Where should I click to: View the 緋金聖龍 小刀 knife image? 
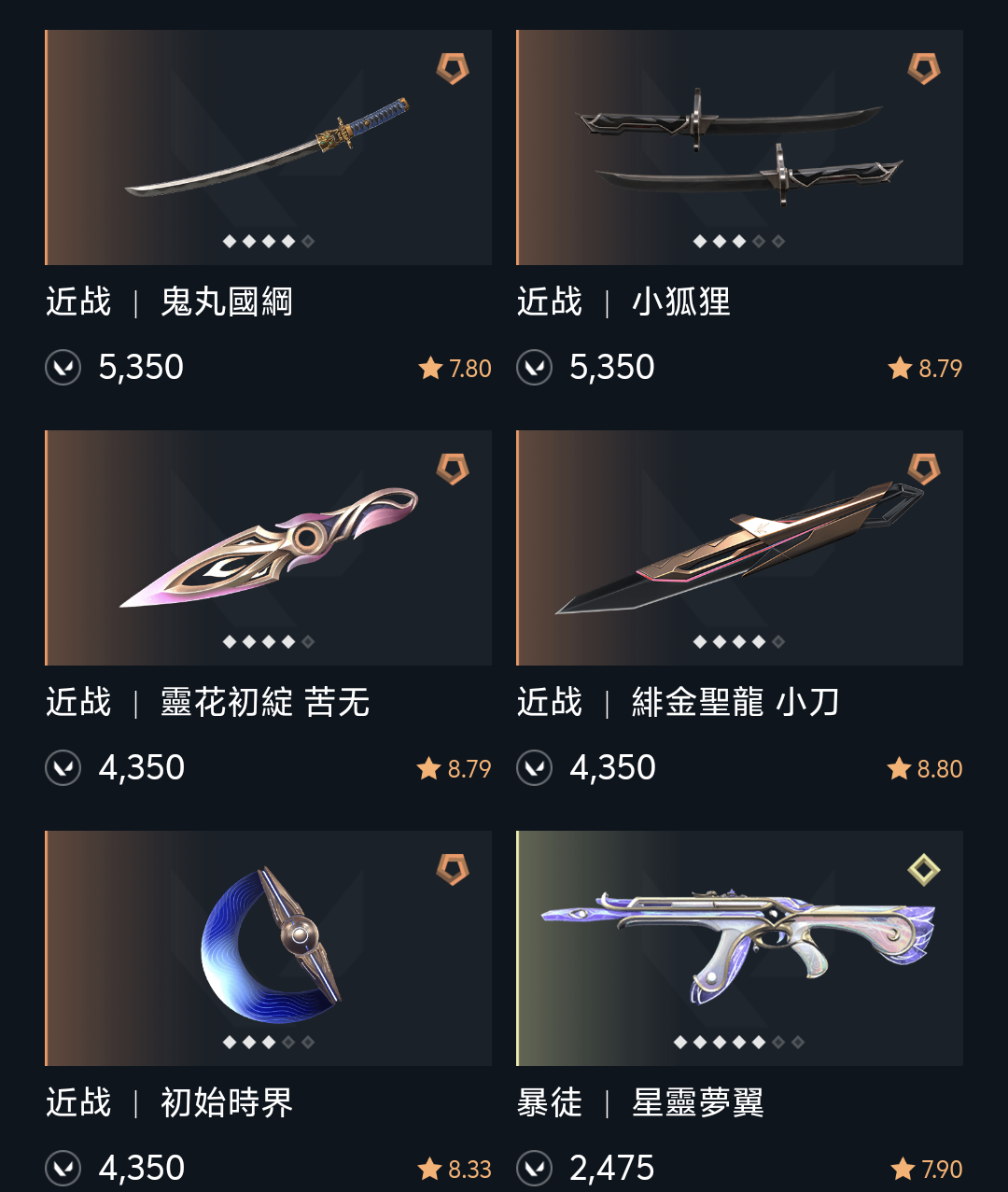point(739,548)
